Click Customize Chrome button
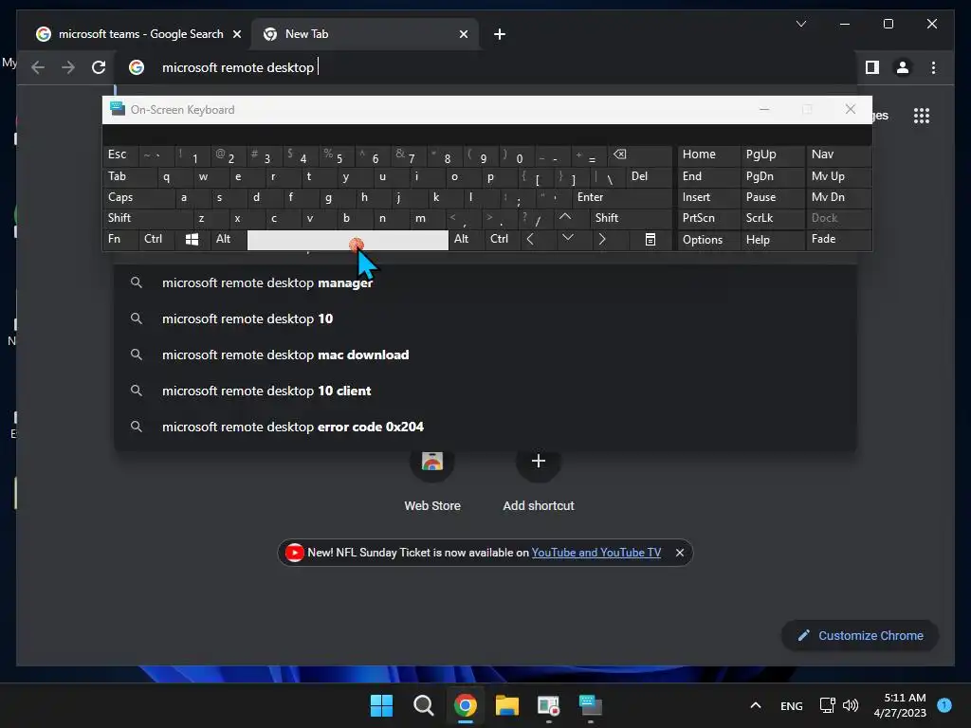 coord(860,636)
